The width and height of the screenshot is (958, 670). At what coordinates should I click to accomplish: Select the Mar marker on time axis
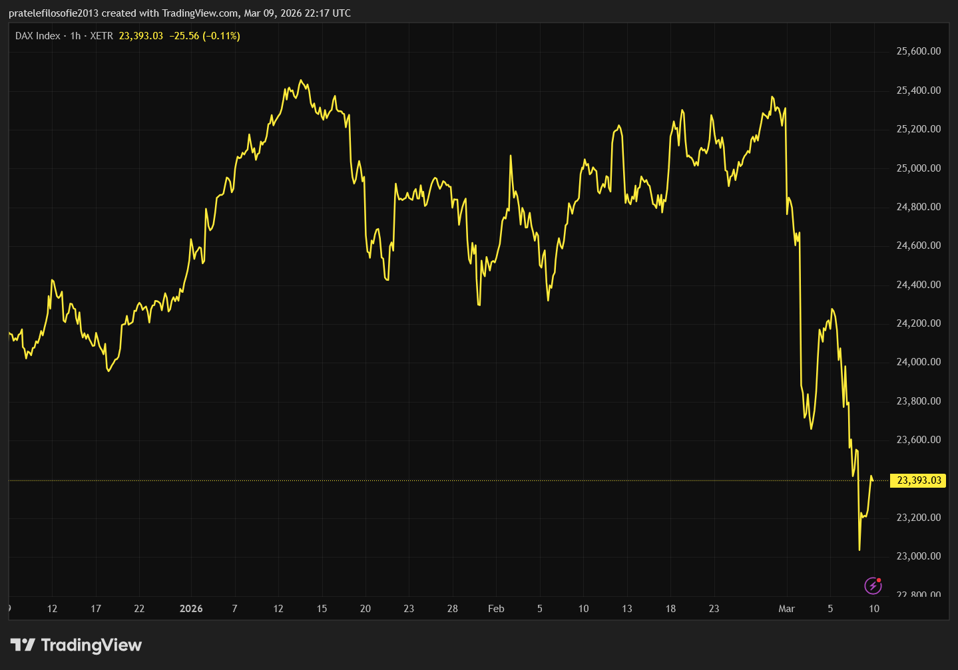tap(786, 609)
